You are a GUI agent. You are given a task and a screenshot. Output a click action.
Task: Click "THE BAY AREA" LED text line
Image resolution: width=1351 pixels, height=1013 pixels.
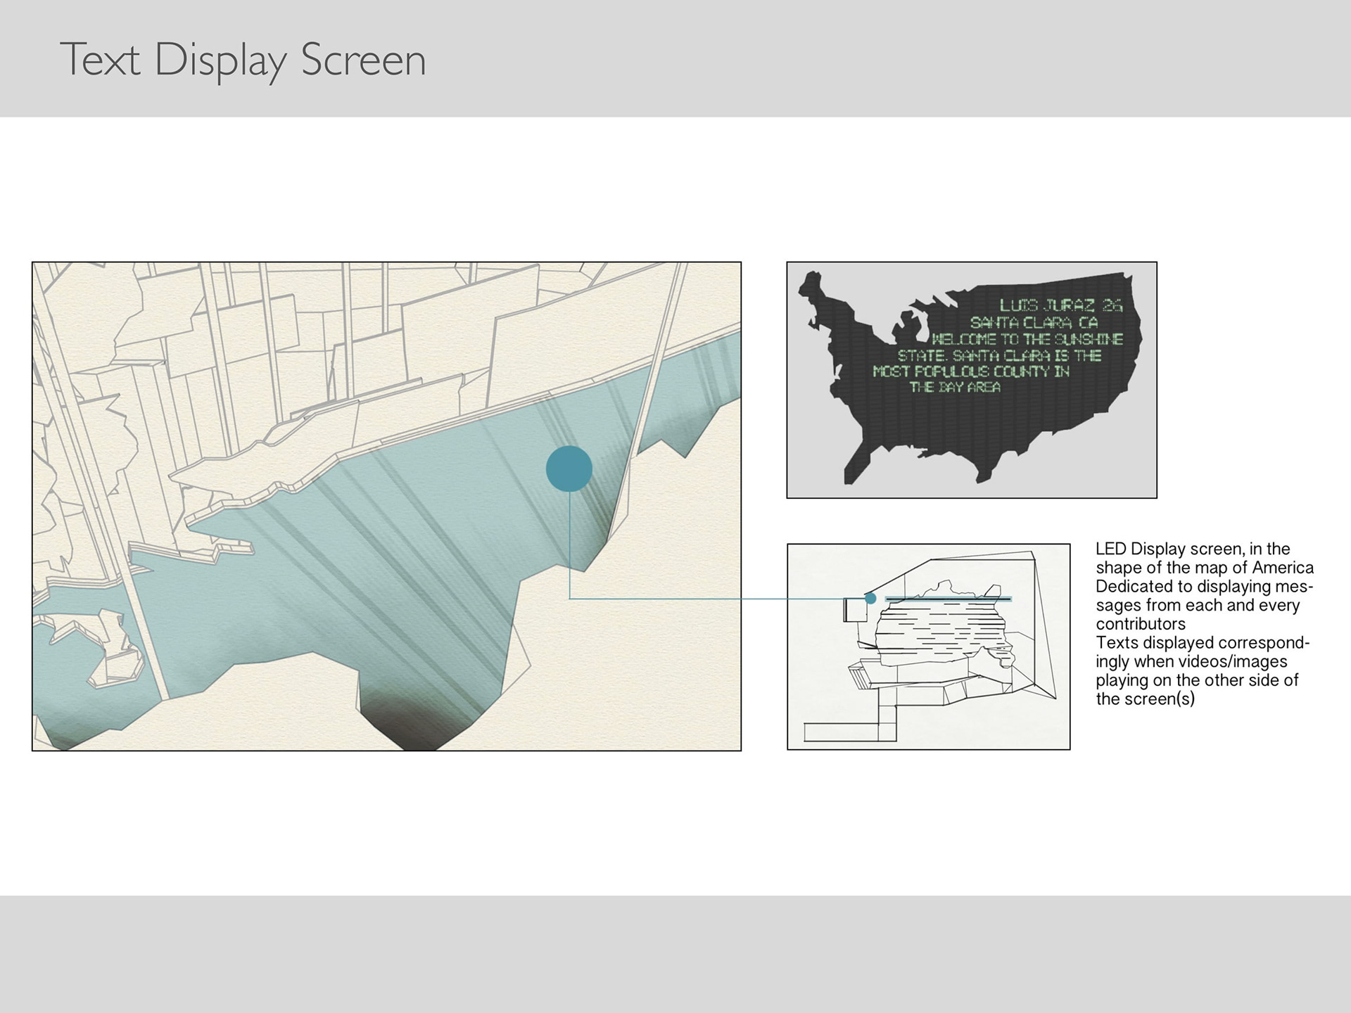point(954,387)
